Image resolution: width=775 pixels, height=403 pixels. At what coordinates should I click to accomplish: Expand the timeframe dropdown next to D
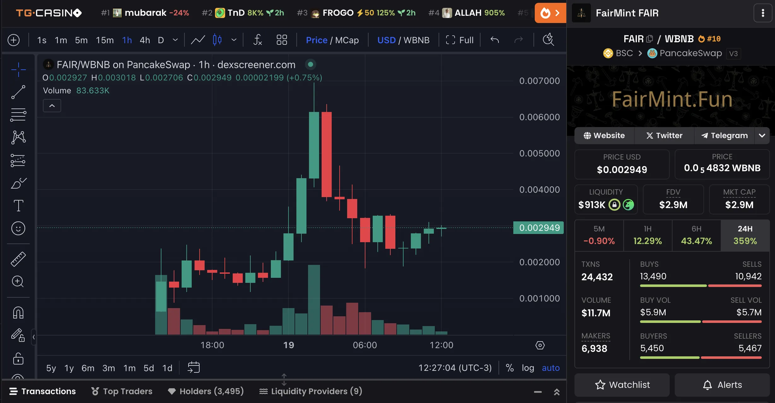[x=175, y=40]
